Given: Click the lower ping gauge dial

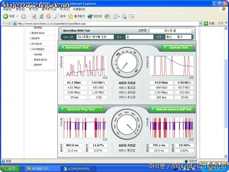Looking at the screenshot, I should click(x=127, y=124).
